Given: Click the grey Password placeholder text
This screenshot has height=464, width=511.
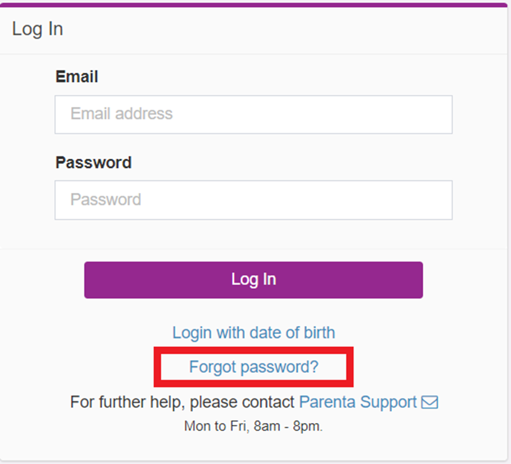Looking at the screenshot, I should 106,199.
